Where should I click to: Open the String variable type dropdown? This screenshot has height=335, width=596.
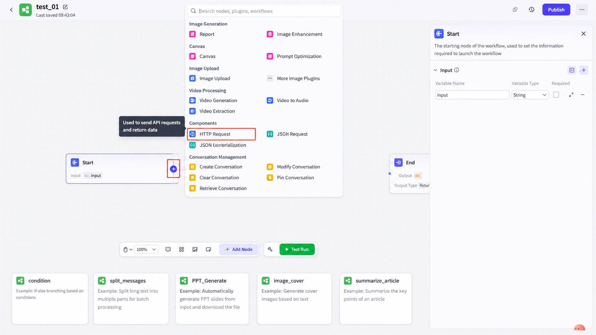(x=530, y=95)
